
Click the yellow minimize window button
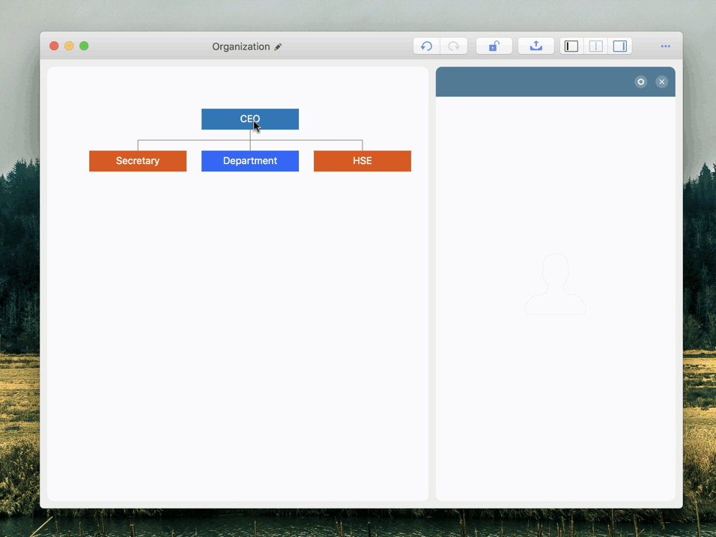coord(69,46)
